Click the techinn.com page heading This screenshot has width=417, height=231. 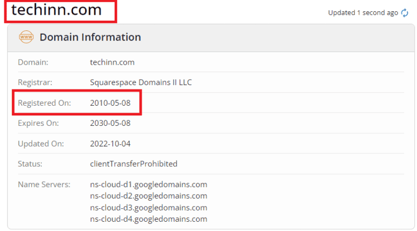56,10
